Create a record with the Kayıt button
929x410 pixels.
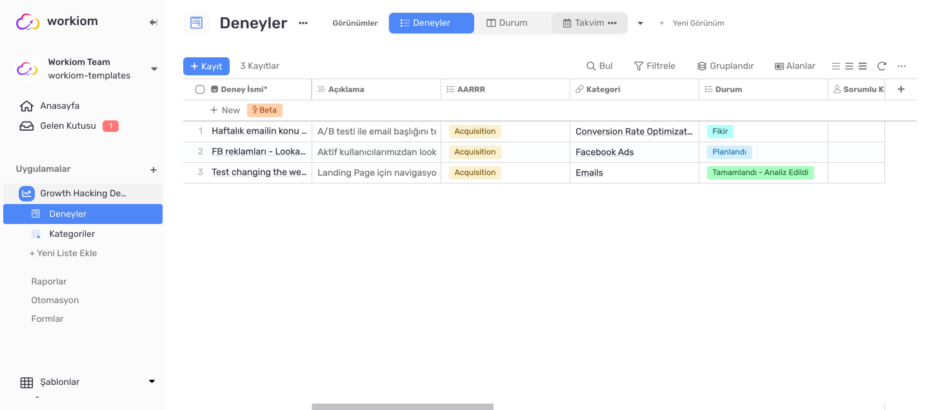206,66
